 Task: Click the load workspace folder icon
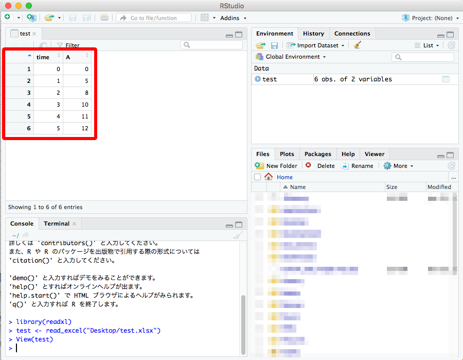point(261,45)
